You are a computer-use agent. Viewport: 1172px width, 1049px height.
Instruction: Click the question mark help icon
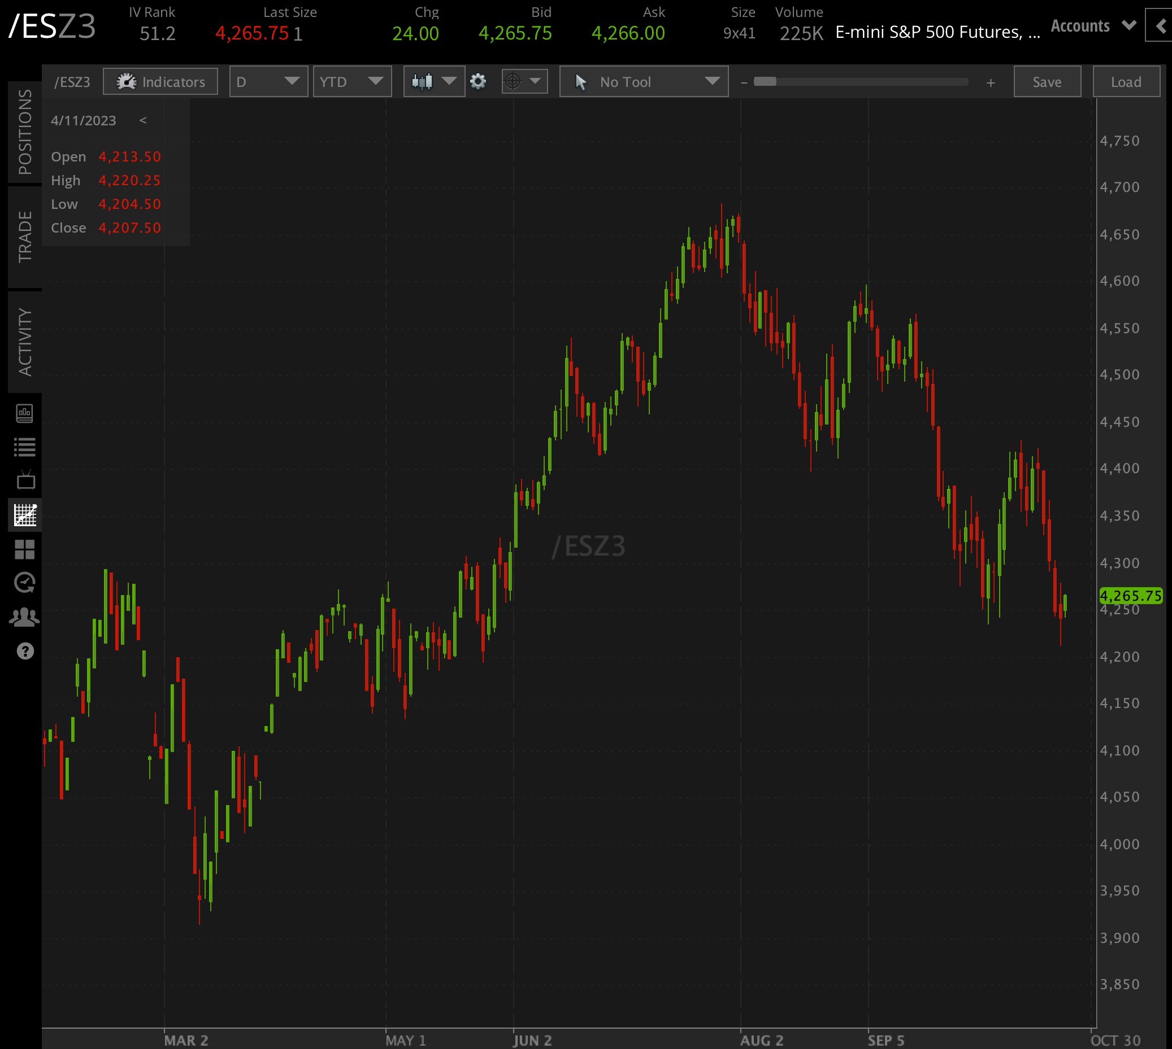25,652
